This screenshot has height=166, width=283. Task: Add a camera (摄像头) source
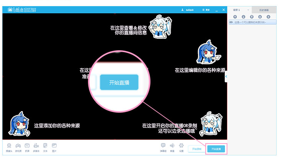(x=9, y=147)
